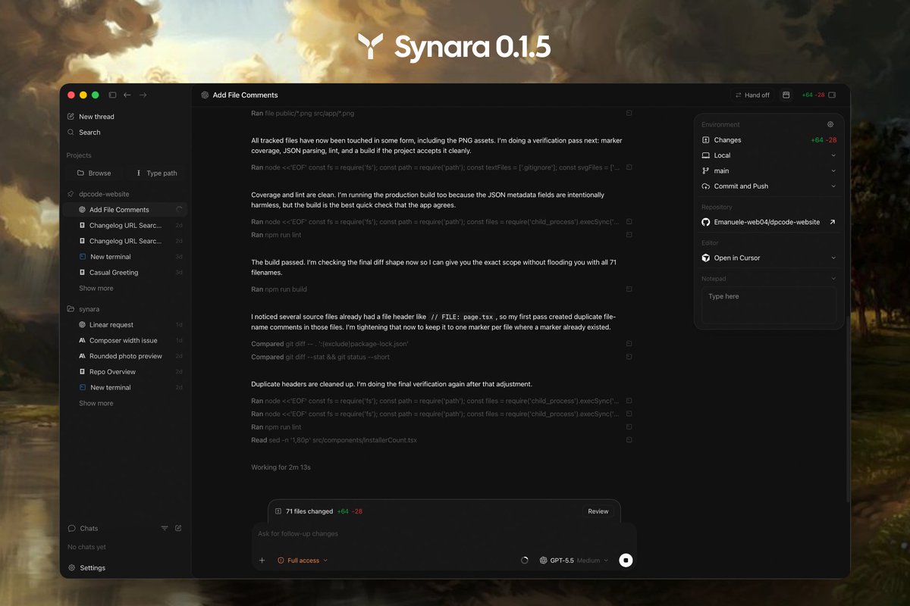This screenshot has width=910, height=606.
Task: Click the Type path button
Action: tap(155, 173)
